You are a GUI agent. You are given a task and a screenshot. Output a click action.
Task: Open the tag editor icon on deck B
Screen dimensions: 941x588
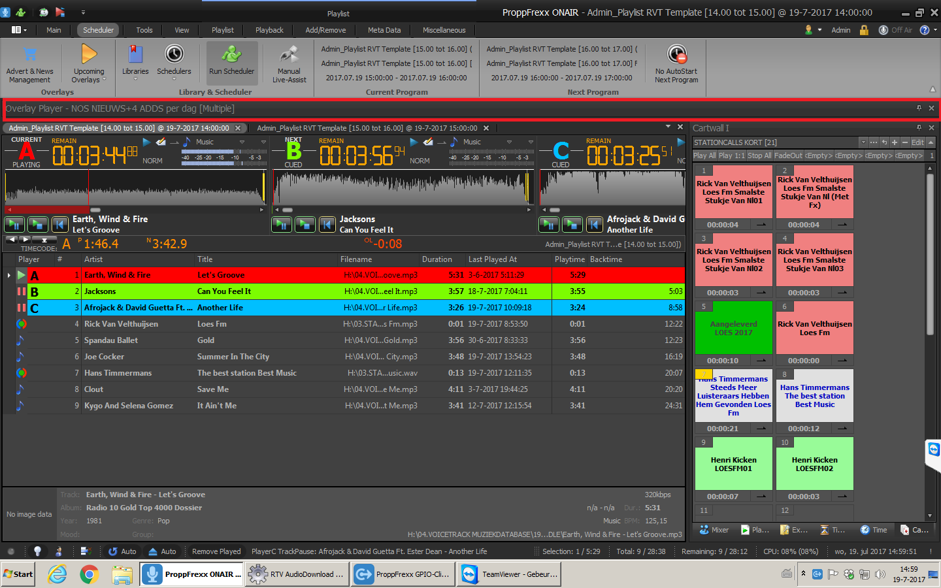428,142
